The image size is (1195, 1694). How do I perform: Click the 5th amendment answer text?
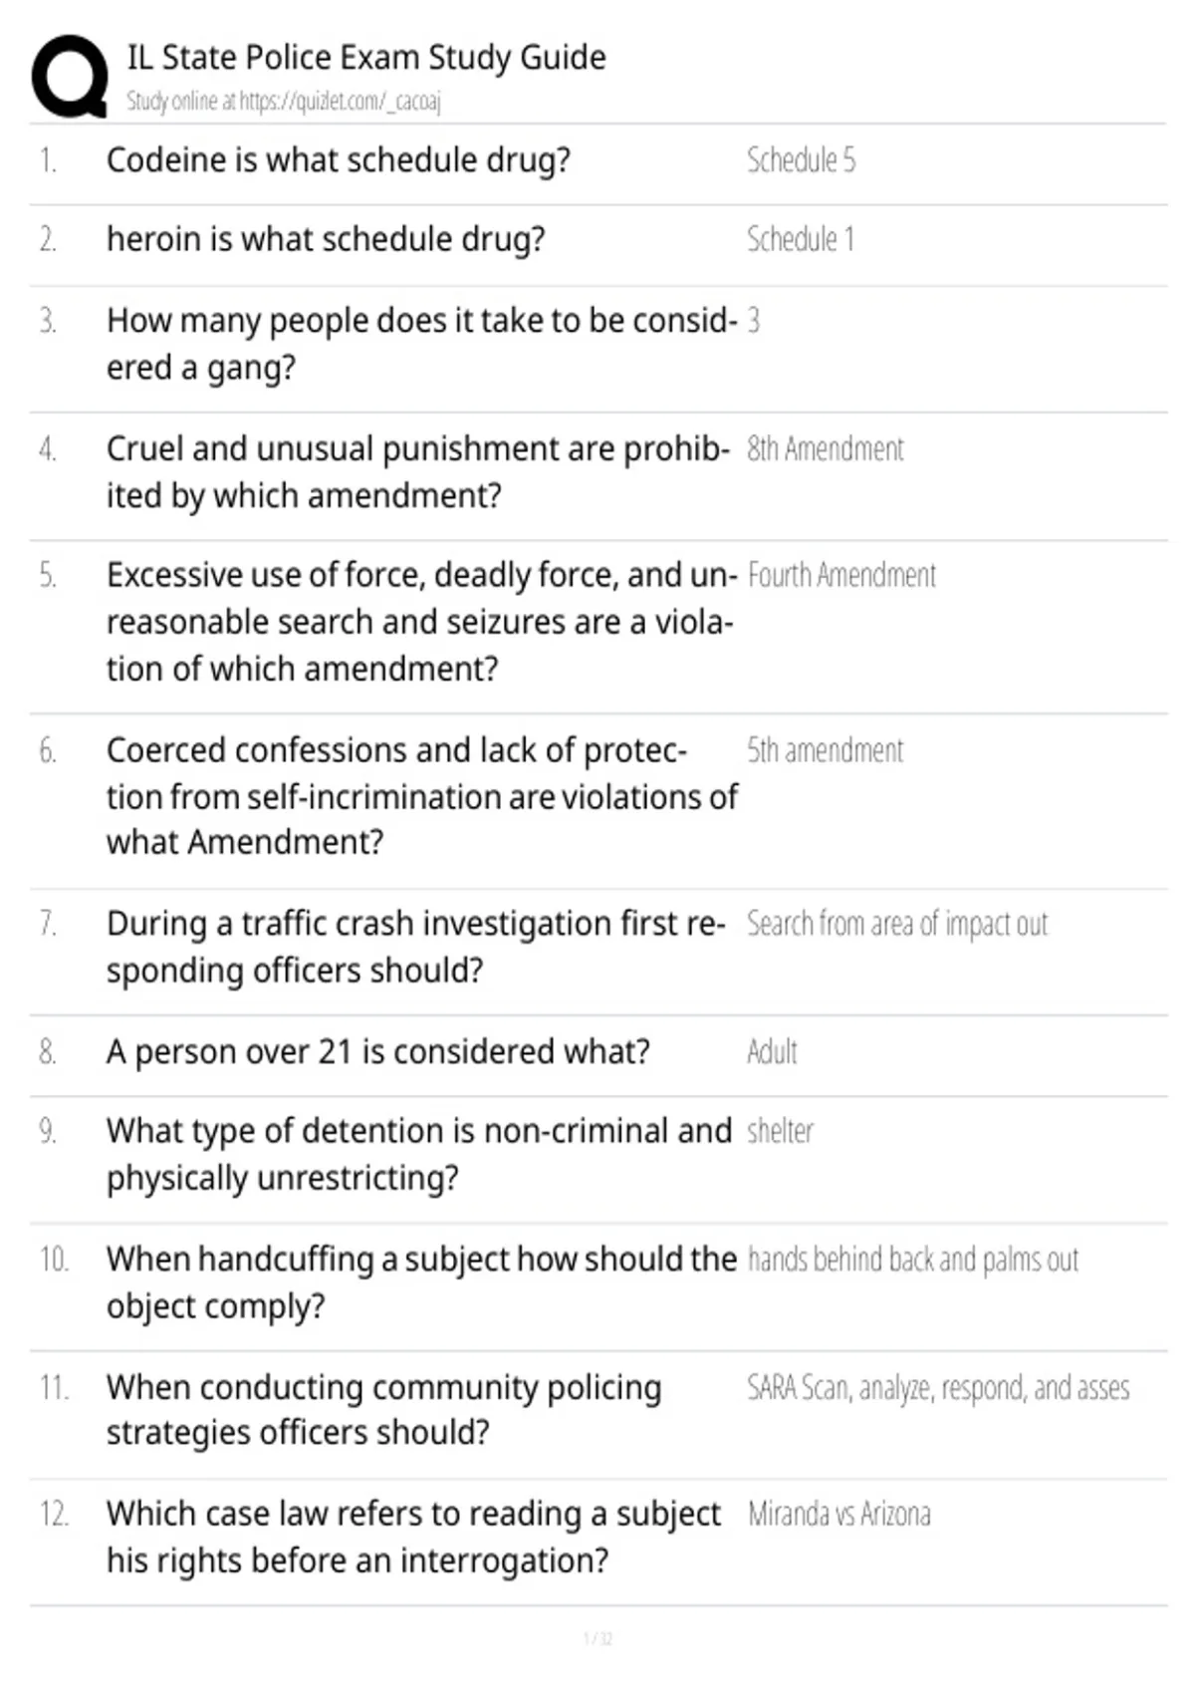[826, 750]
